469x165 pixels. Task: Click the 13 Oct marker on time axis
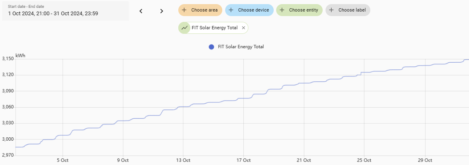183,160
